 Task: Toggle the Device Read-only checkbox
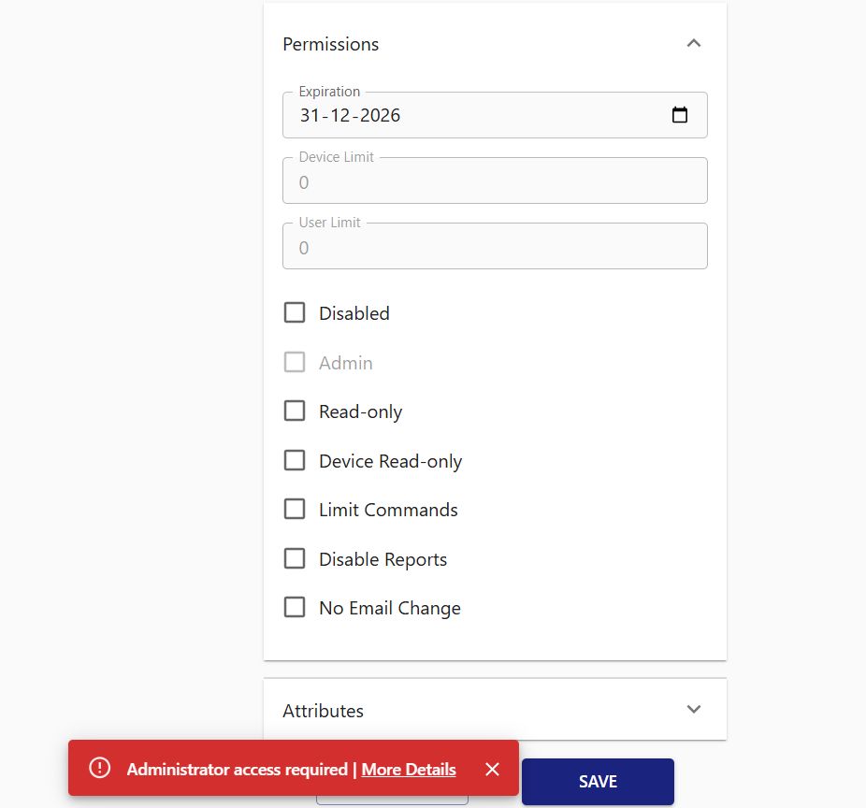point(295,460)
